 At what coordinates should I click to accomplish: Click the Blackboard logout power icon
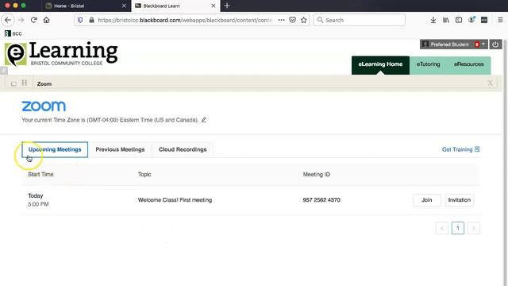tap(495, 44)
